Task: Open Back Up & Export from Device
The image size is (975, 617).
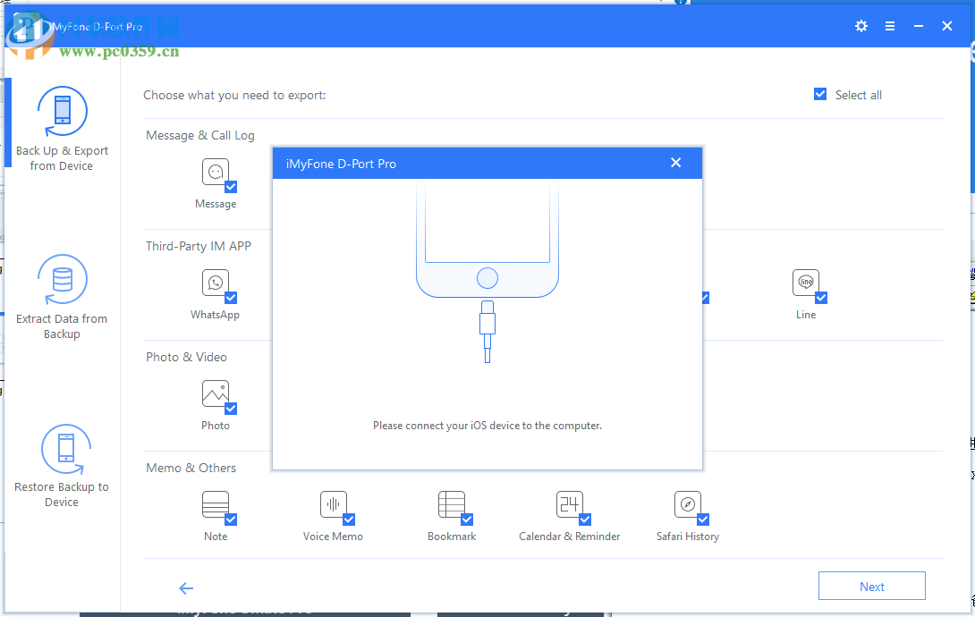Action: (x=62, y=130)
